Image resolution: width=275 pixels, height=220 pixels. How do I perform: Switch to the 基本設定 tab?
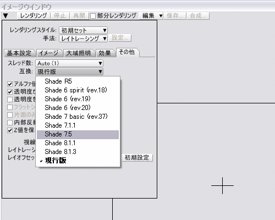tap(19, 53)
